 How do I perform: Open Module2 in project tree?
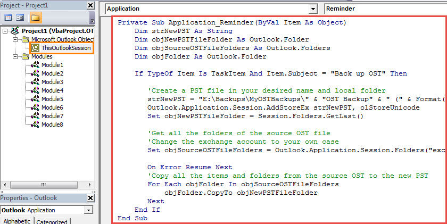[x=52, y=73]
